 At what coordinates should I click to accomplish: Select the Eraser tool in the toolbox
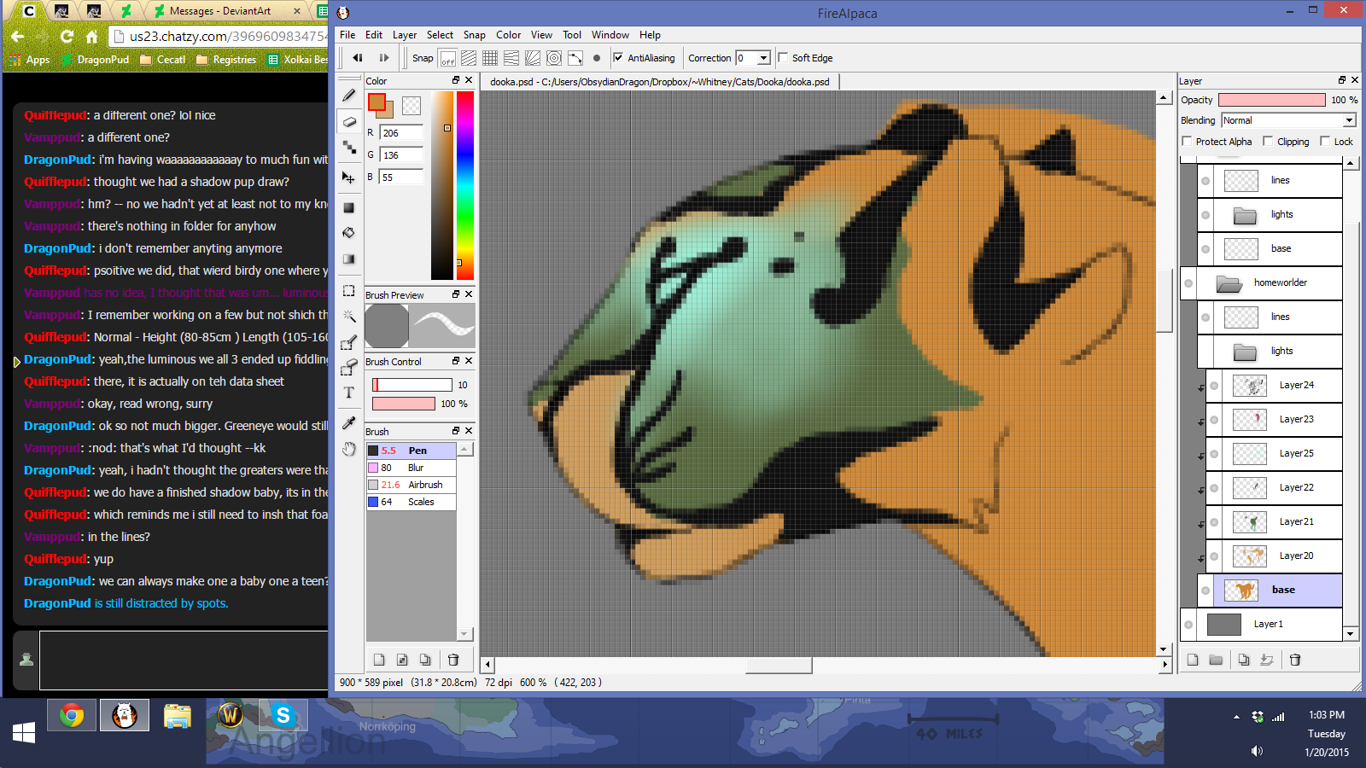click(348, 122)
